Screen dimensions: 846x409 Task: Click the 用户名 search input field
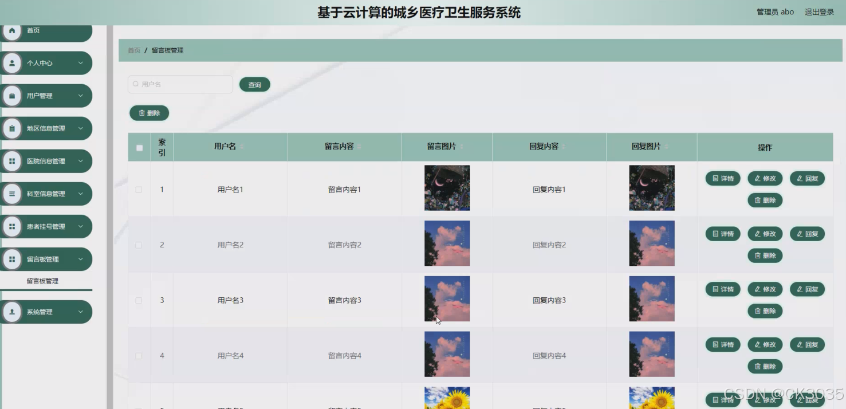[180, 84]
